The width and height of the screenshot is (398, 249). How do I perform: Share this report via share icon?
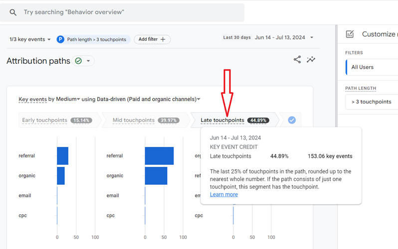click(297, 60)
